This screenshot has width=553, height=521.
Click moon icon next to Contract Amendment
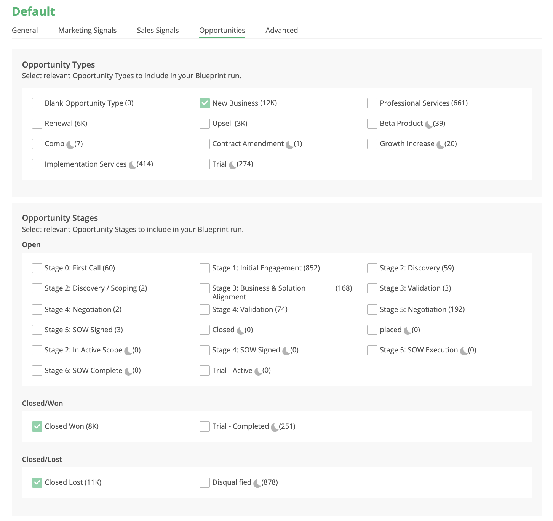[x=289, y=145]
